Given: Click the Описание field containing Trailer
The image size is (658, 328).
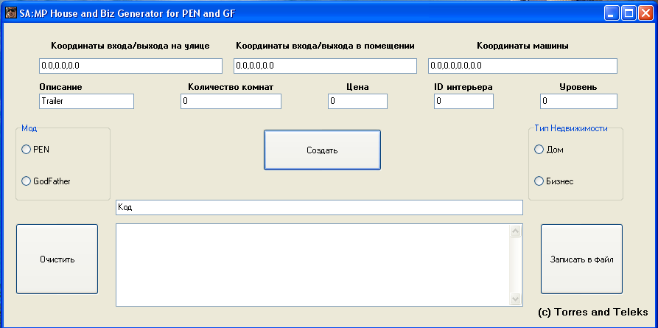Looking at the screenshot, I should [86, 101].
